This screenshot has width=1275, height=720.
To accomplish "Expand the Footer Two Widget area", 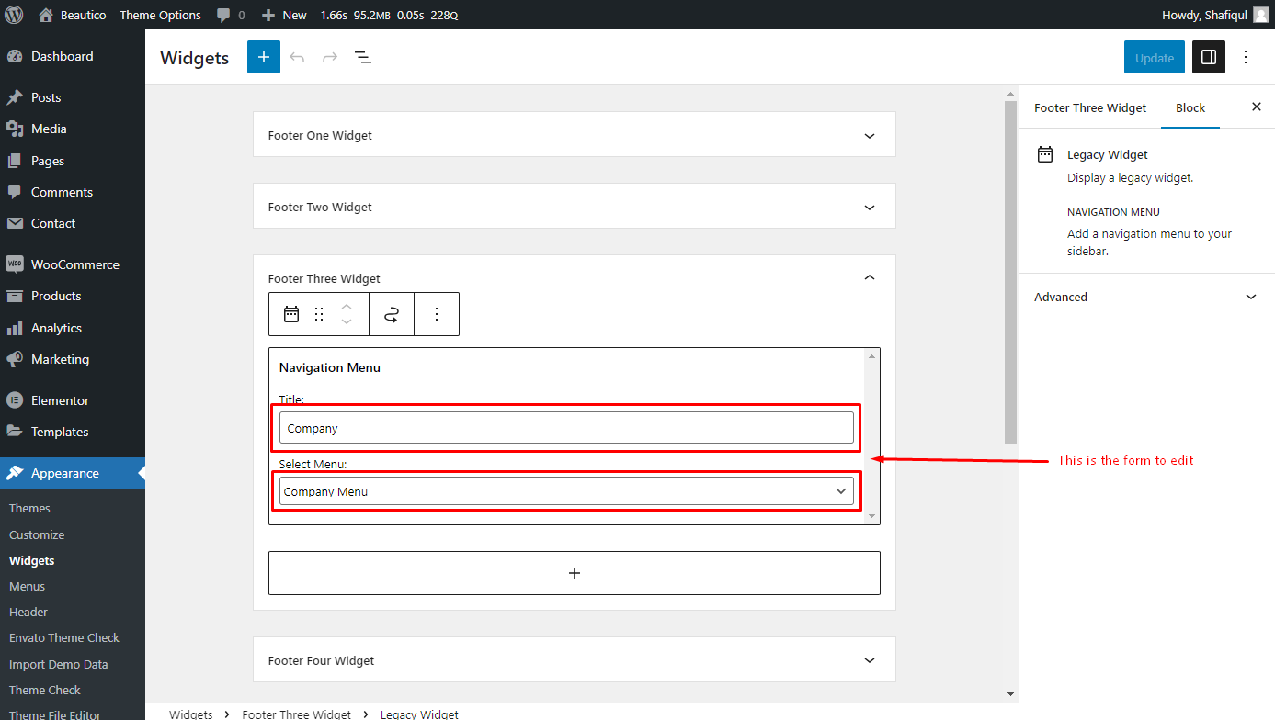I will [575, 207].
